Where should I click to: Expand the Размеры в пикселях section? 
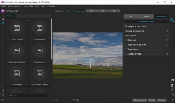tap(146, 26)
